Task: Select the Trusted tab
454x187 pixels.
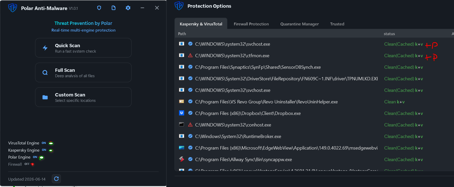Action: (337, 24)
